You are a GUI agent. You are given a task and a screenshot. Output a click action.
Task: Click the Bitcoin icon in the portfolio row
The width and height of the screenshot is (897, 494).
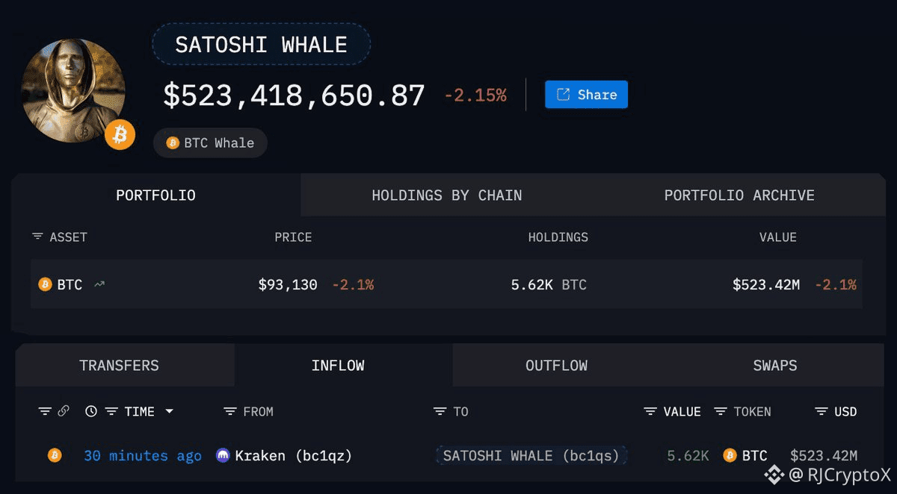(45, 284)
